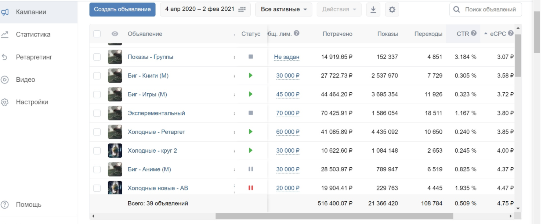Click the help icon next to CTR

tap(474, 33)
